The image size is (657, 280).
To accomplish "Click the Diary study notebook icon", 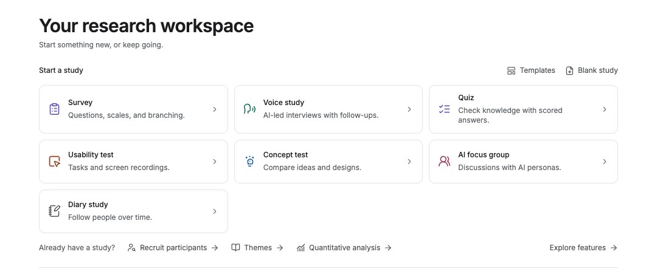I will click(x=55, y=211).
